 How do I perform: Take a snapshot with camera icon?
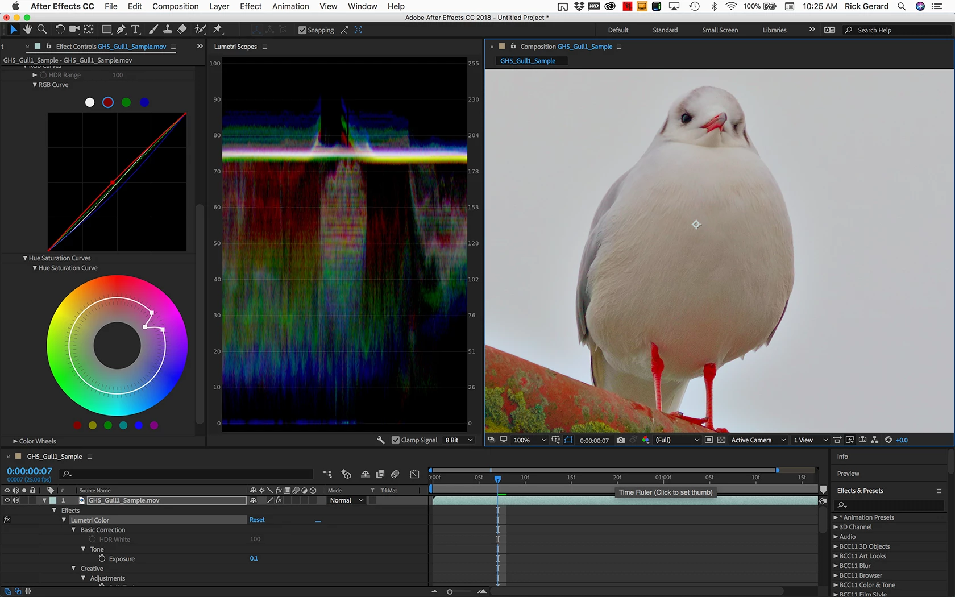coord(620,440)
